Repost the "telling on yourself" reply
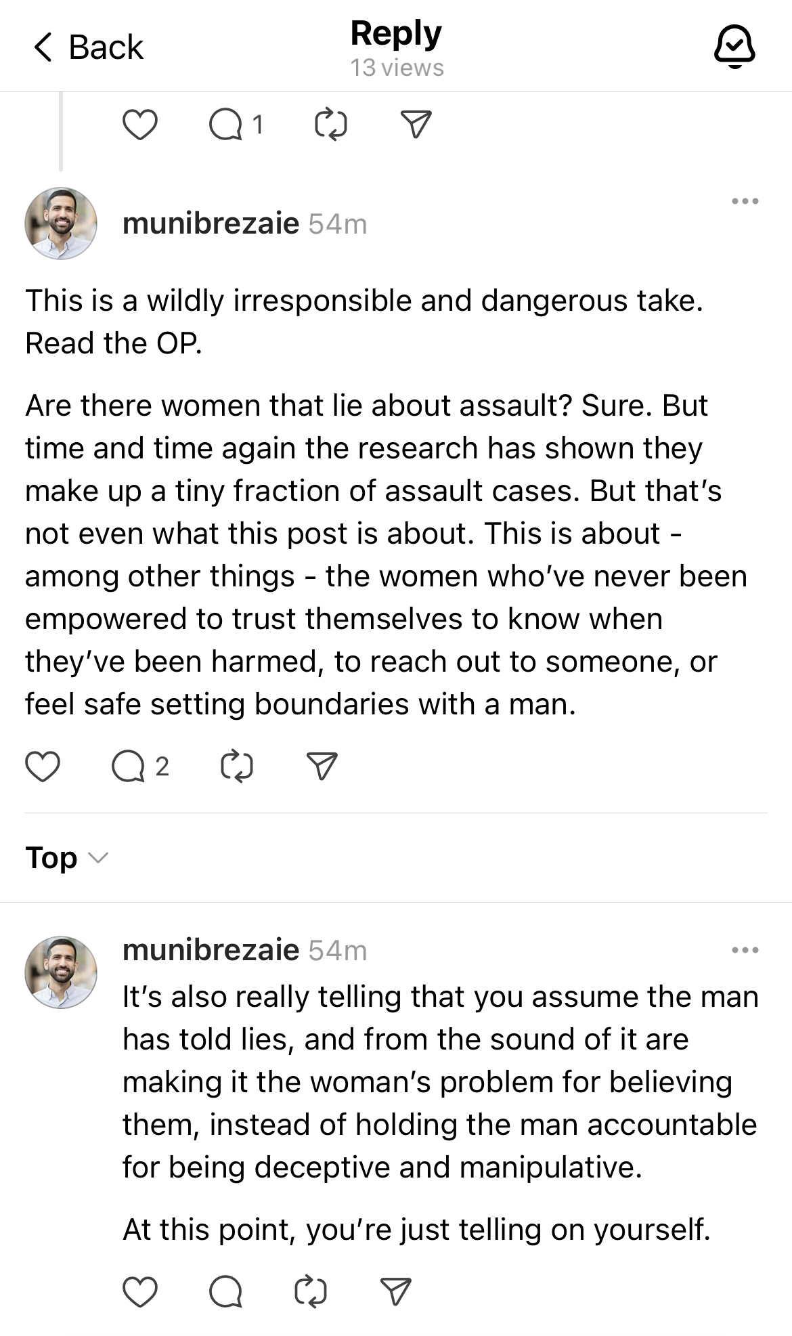The image size is (792, 1336). [x=311, y=1291]
